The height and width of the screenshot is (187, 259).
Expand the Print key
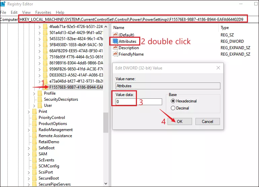pyautogui.click(x=29, y=112)
